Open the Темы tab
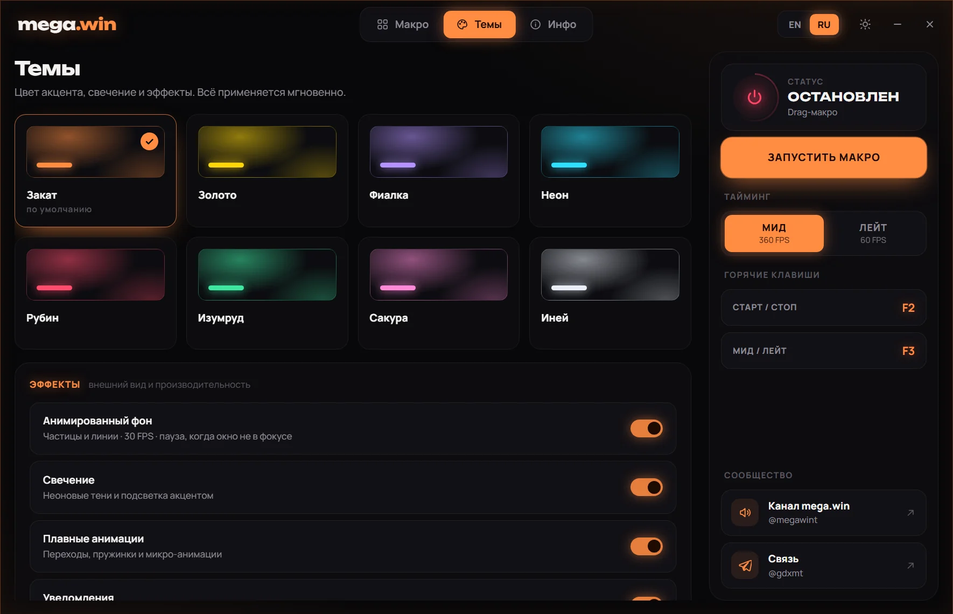This screenshot has height=614, width=953. (x=480, y=24)
